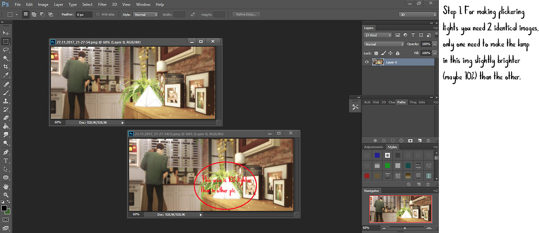Select the Lasso tool
Viewport: 539px width, 233px height.
6,50
